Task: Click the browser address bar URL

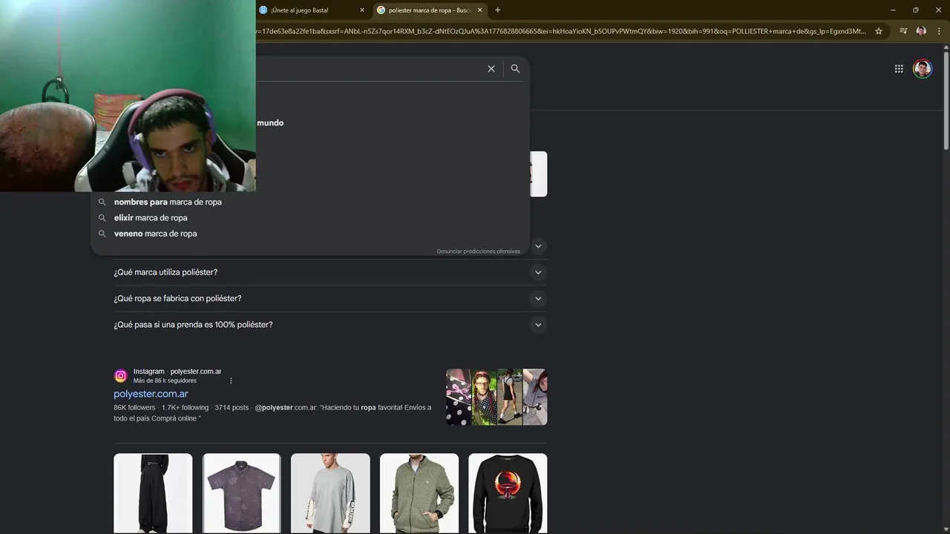Action: coord(560,31)
